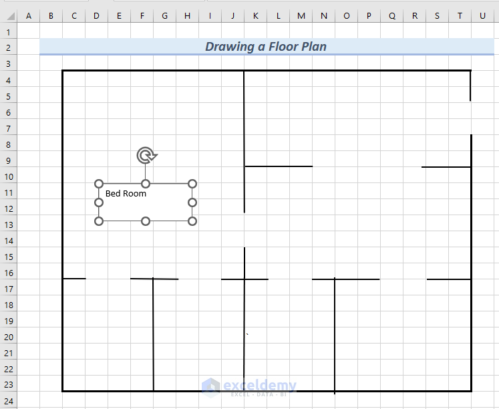Select row 24 header

coord(8,401)
